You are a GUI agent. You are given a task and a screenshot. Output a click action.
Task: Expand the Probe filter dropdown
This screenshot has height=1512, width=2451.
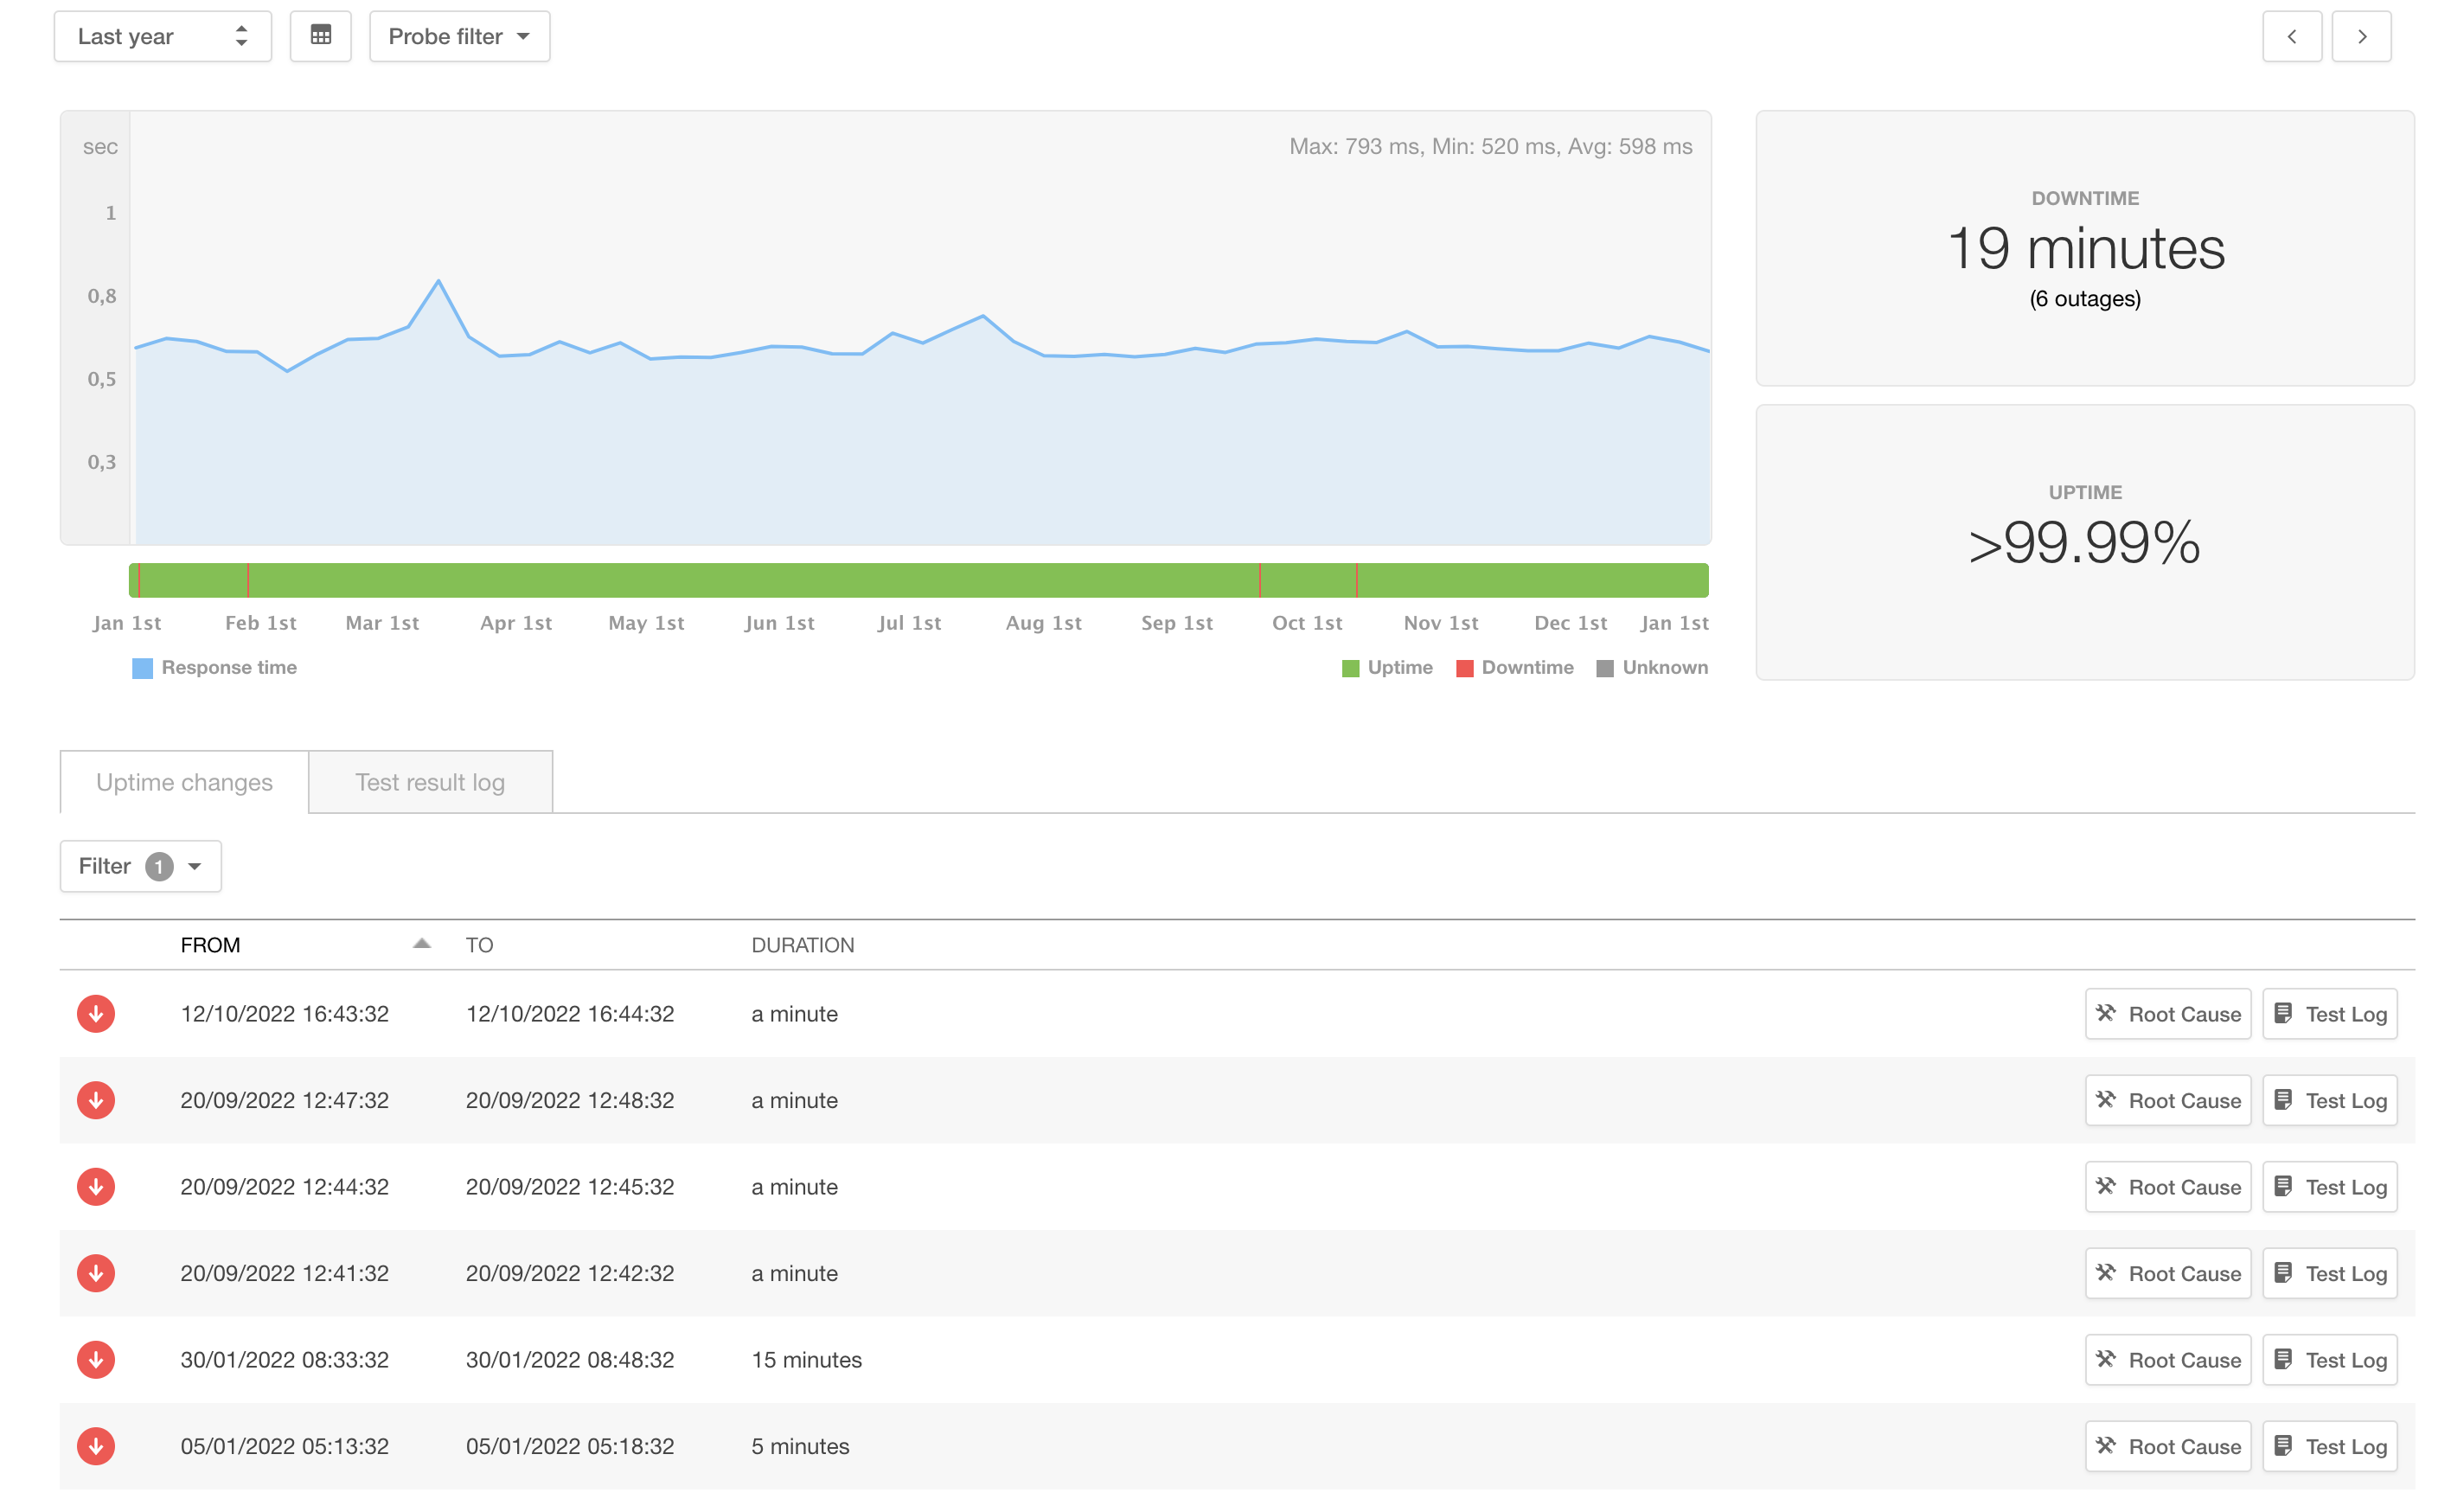click(x=459, y=36)
